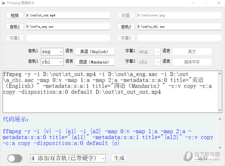The height and width of the screenshot is (166, 225).
Task: Click the FFmpeg app icon in title bar
Action: tap(3, 3)
